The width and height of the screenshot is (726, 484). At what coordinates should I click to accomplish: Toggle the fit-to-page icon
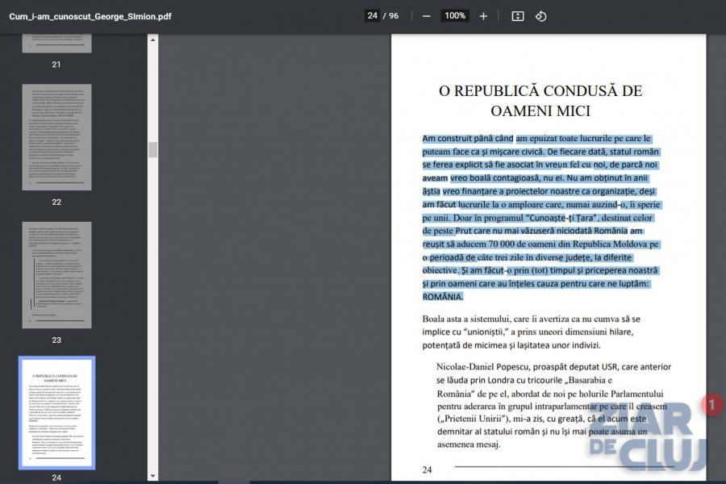pyautogui.click(x=518, y=16)
